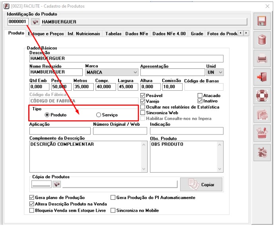Enable the Atacado checkbox
The height and width of the screenshot is (226, 274).
200,95
